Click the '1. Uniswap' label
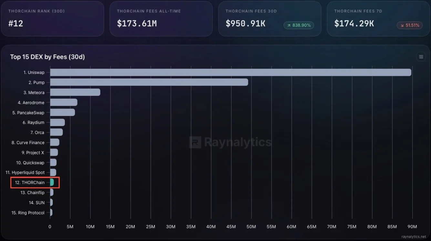431x241 pixels. tap(34, 72)
